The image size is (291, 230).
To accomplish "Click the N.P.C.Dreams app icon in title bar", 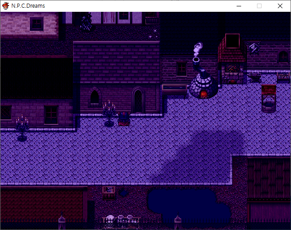I will coord(5,6).
